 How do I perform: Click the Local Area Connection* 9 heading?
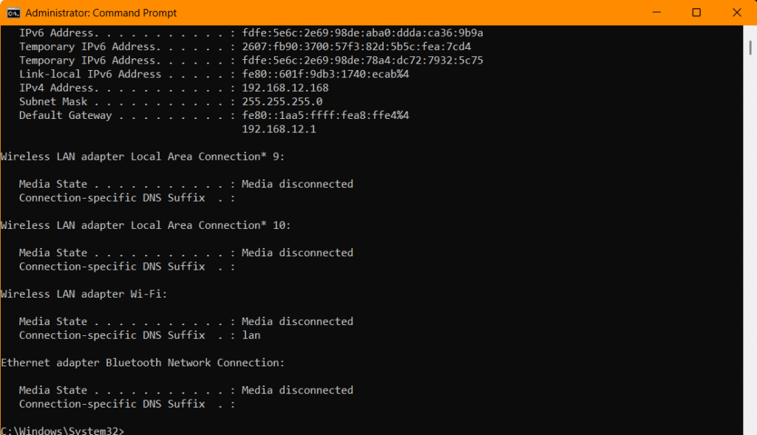143,157
